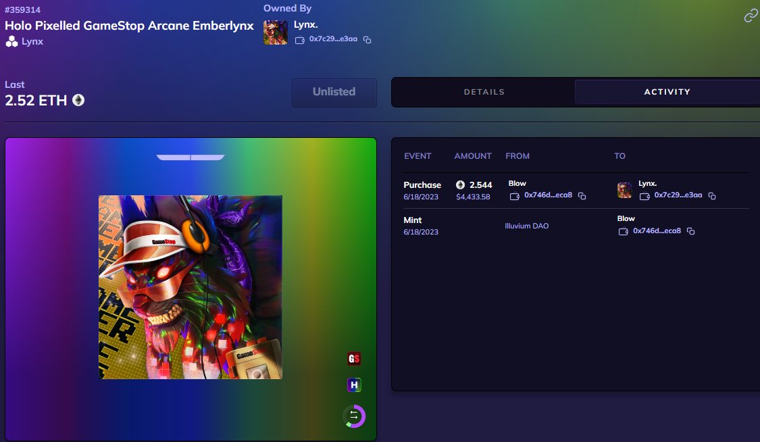Image resolution: width=760 pixels, height=442 pixels.
Task: Copy Blow's address in the Mint row
Action: pyautogui.click(x=690, y=231)
